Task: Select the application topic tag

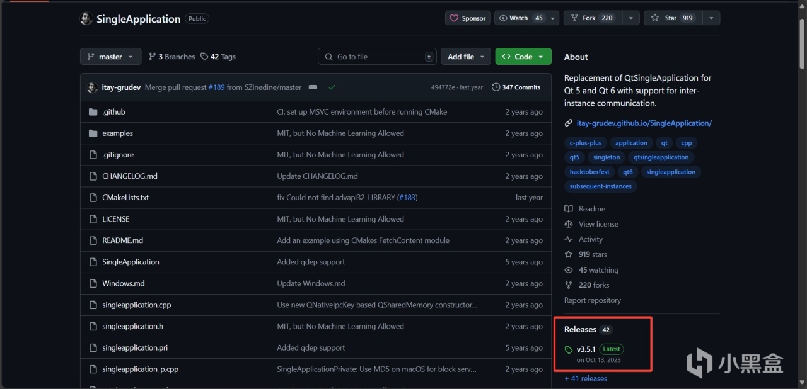Action: [x=631, y=143]
